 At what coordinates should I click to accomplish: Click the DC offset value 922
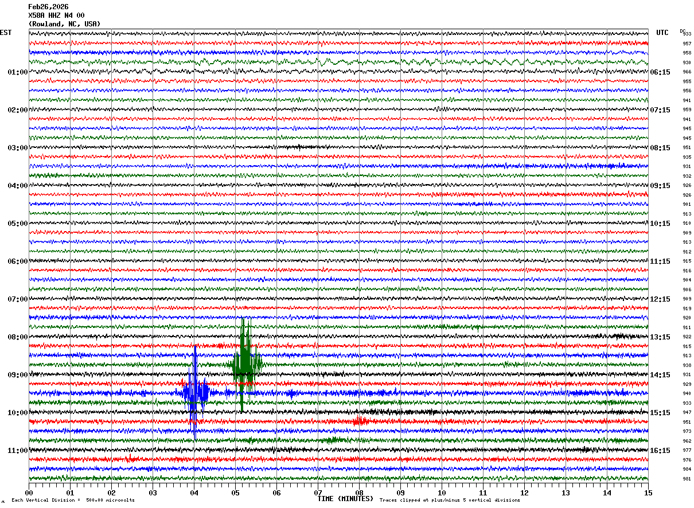coord(687,337)
